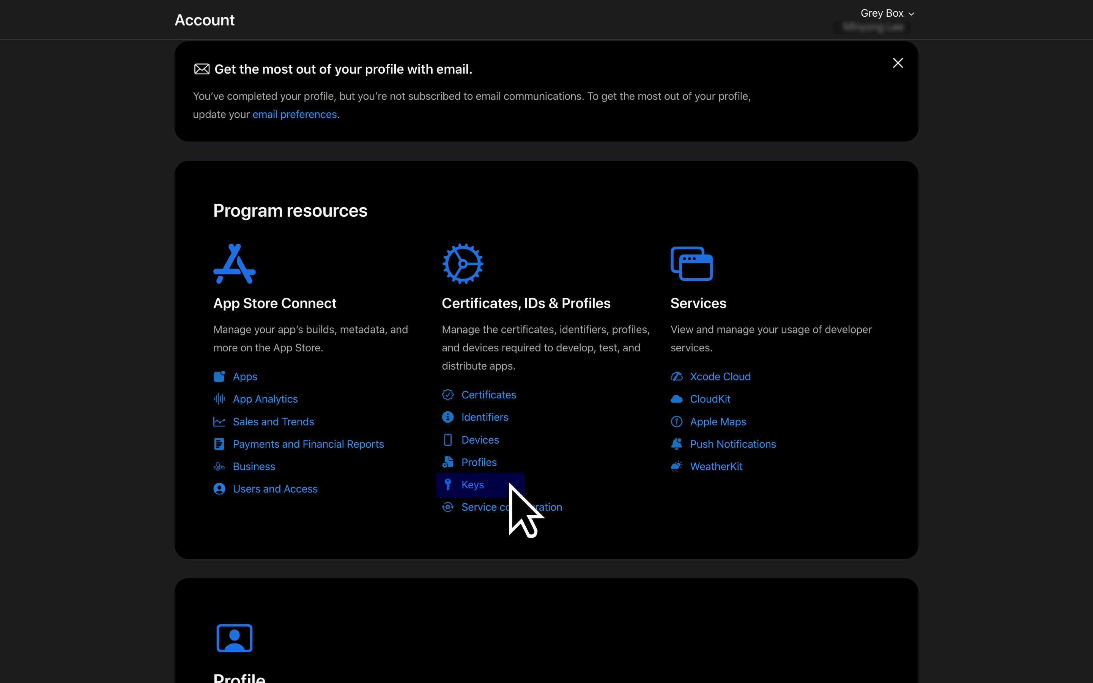
Task: Open the Grey Box account switcher dropdown
Action: 887,13
